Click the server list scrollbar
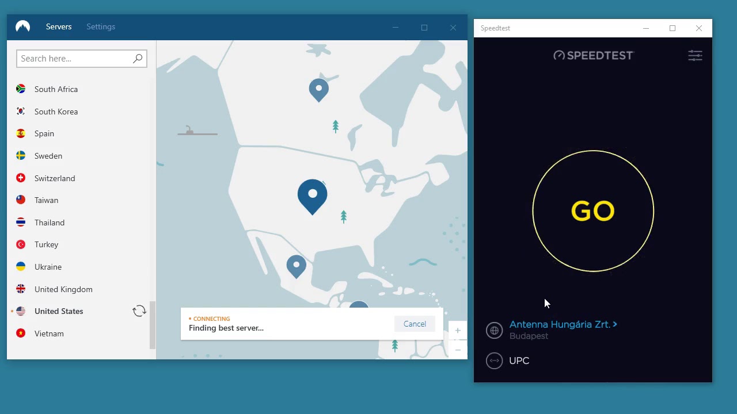 pyautogui.click(x=153, y=325)
